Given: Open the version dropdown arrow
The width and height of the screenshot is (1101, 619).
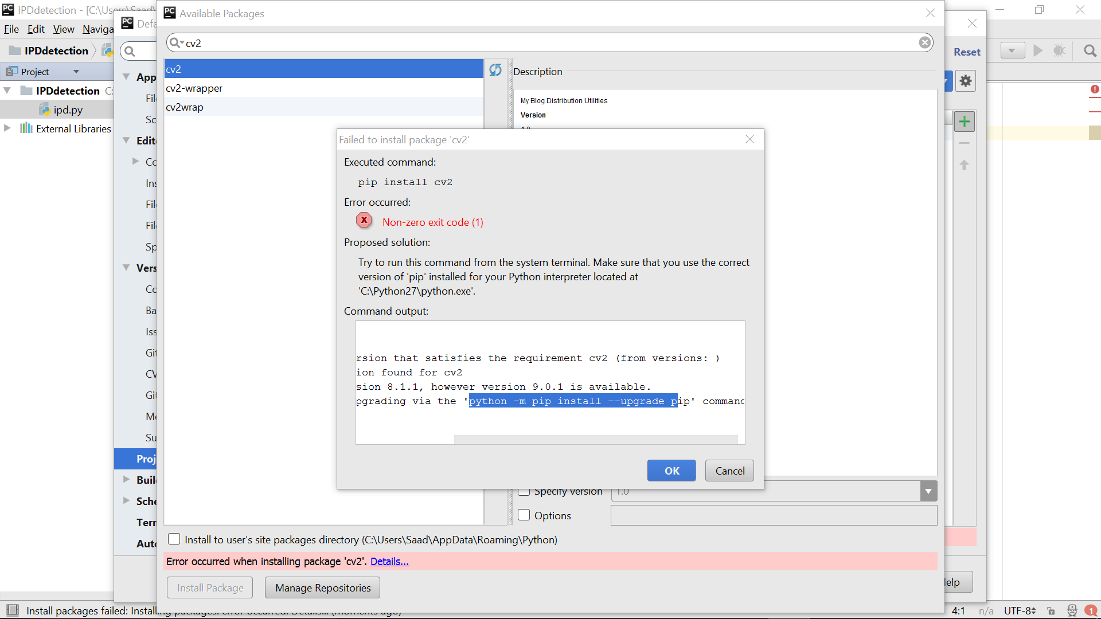Looking at the screenshot, I should 928,491.
